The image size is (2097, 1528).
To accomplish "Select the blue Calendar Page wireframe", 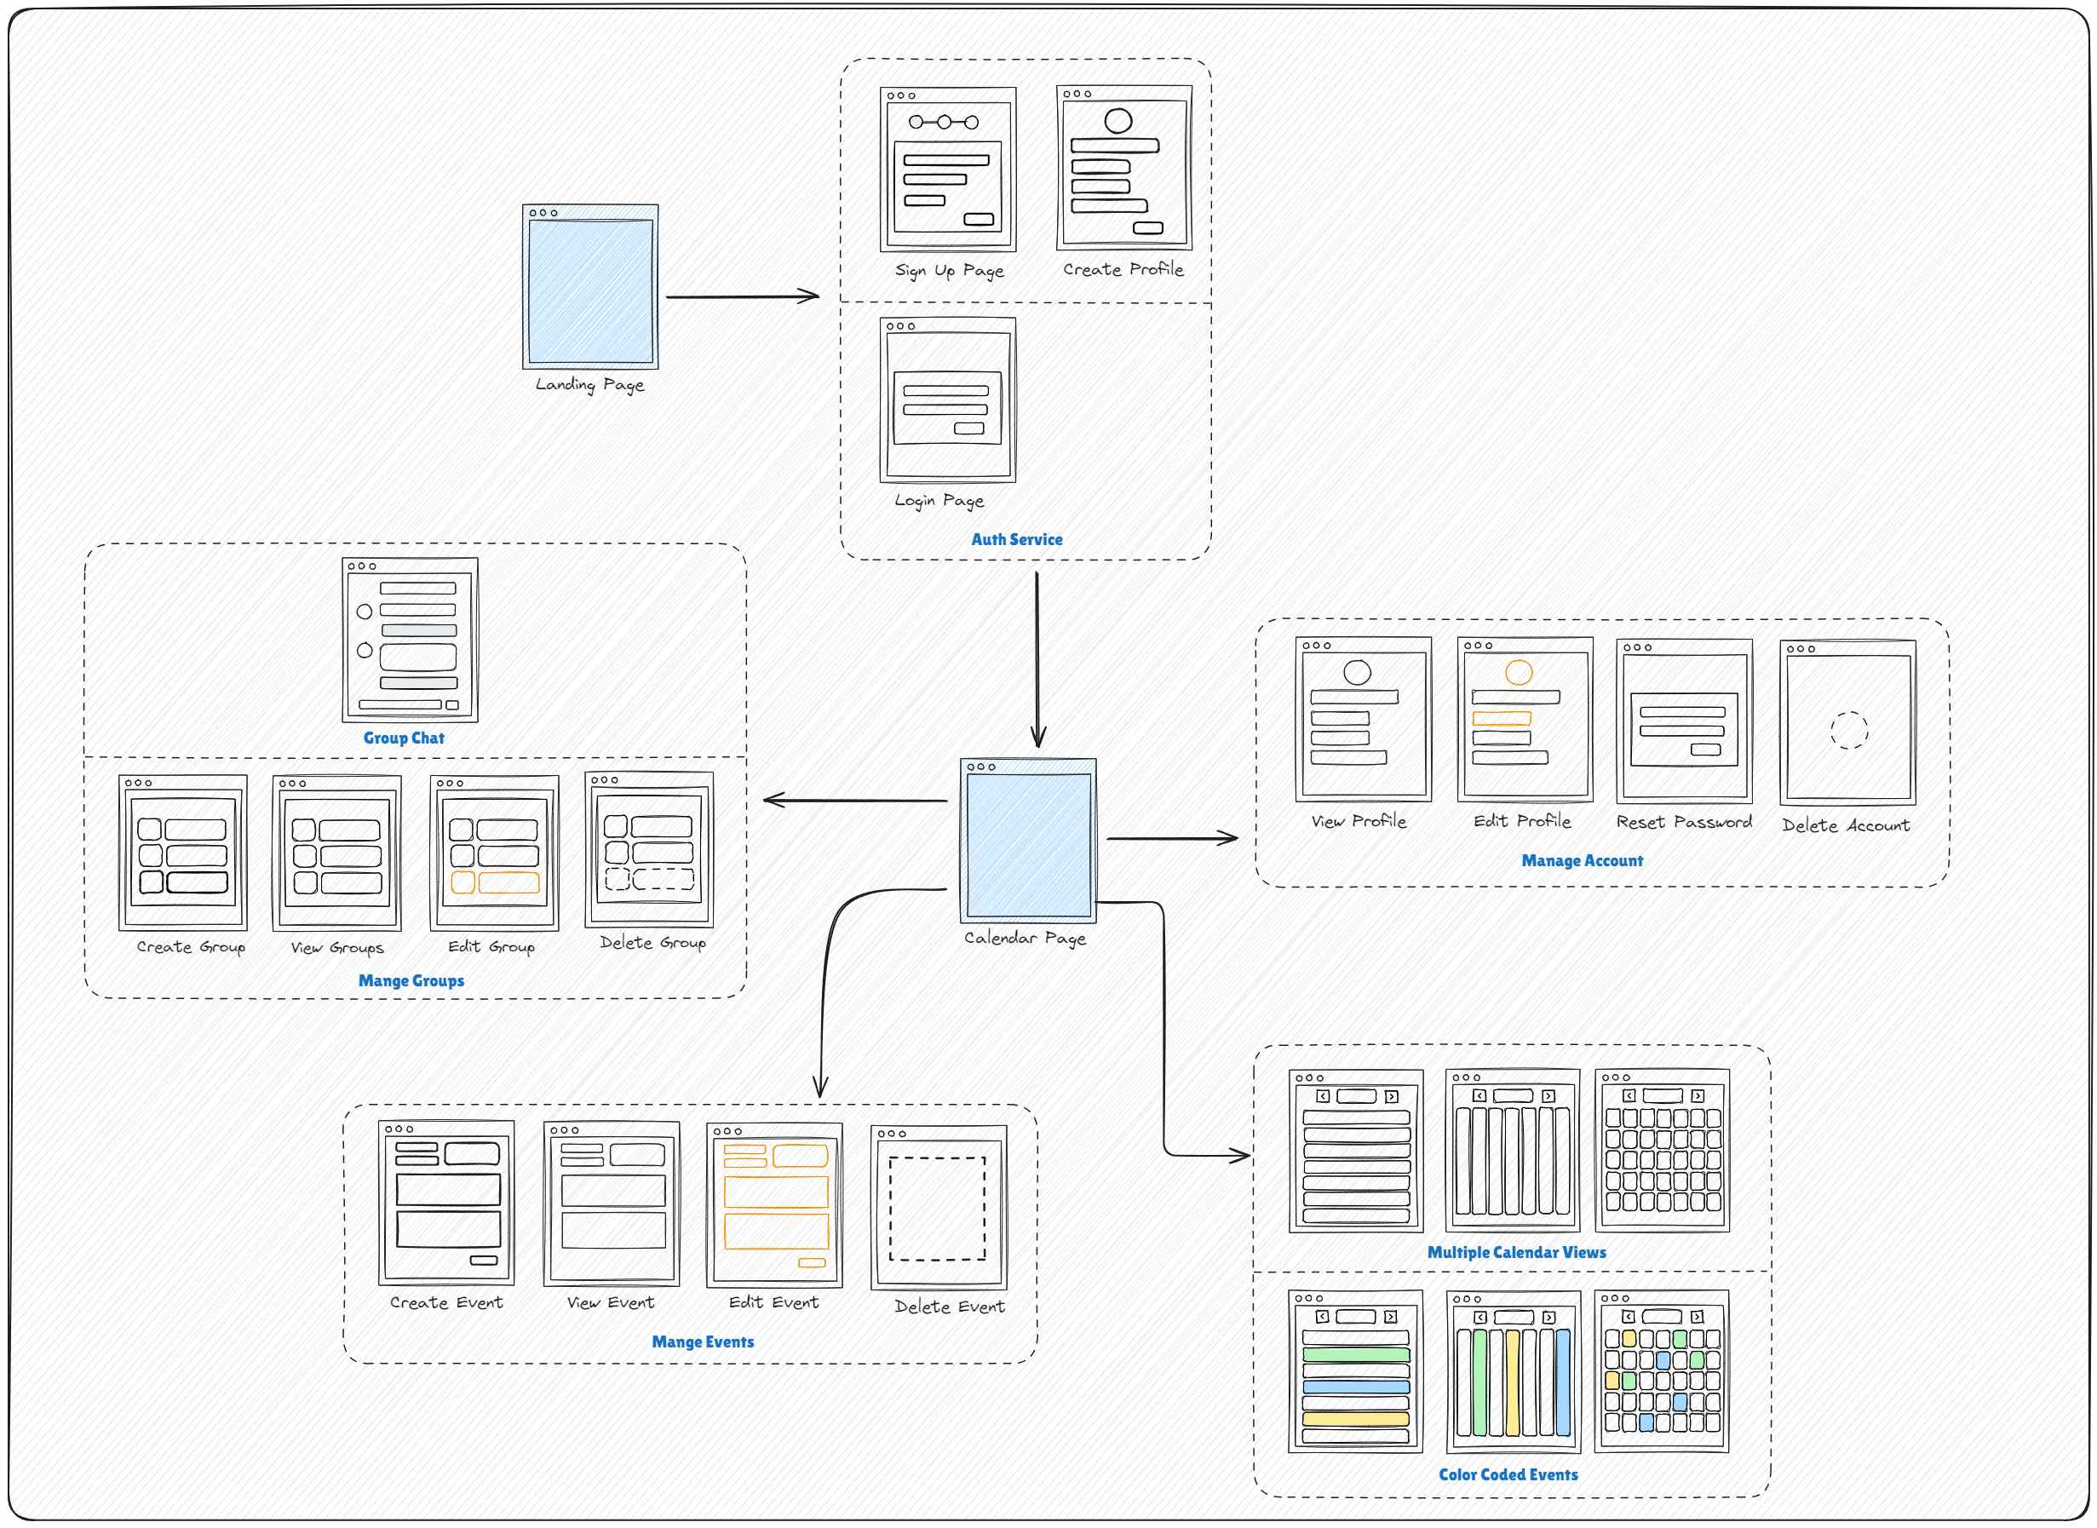I will pos(1028,841).
